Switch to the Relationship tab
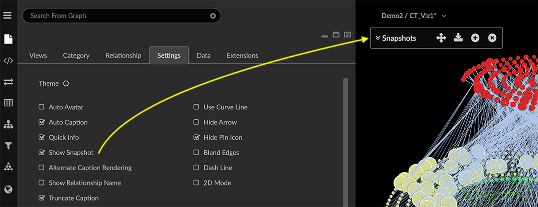 (123, 55)
